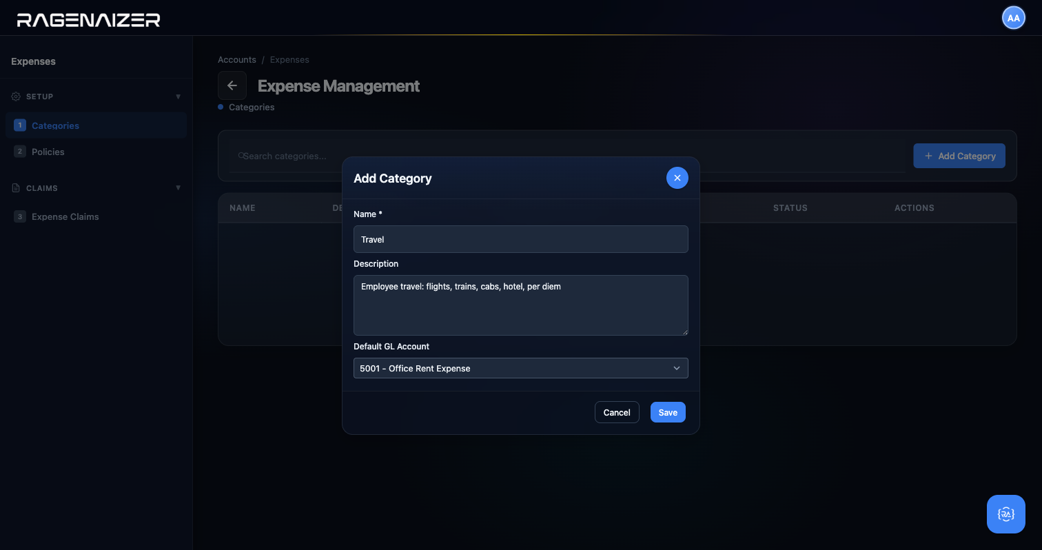Select Categories in the sidebar
Image resolution: width=1042 pixels, height=550 pixels.
pos(96,125)
